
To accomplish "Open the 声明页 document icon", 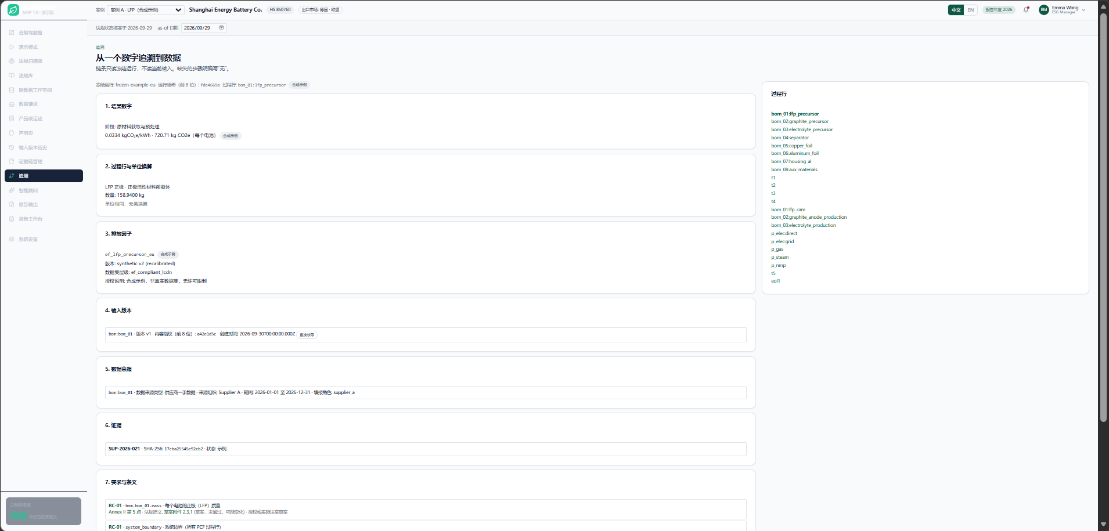I will point(12,133).
